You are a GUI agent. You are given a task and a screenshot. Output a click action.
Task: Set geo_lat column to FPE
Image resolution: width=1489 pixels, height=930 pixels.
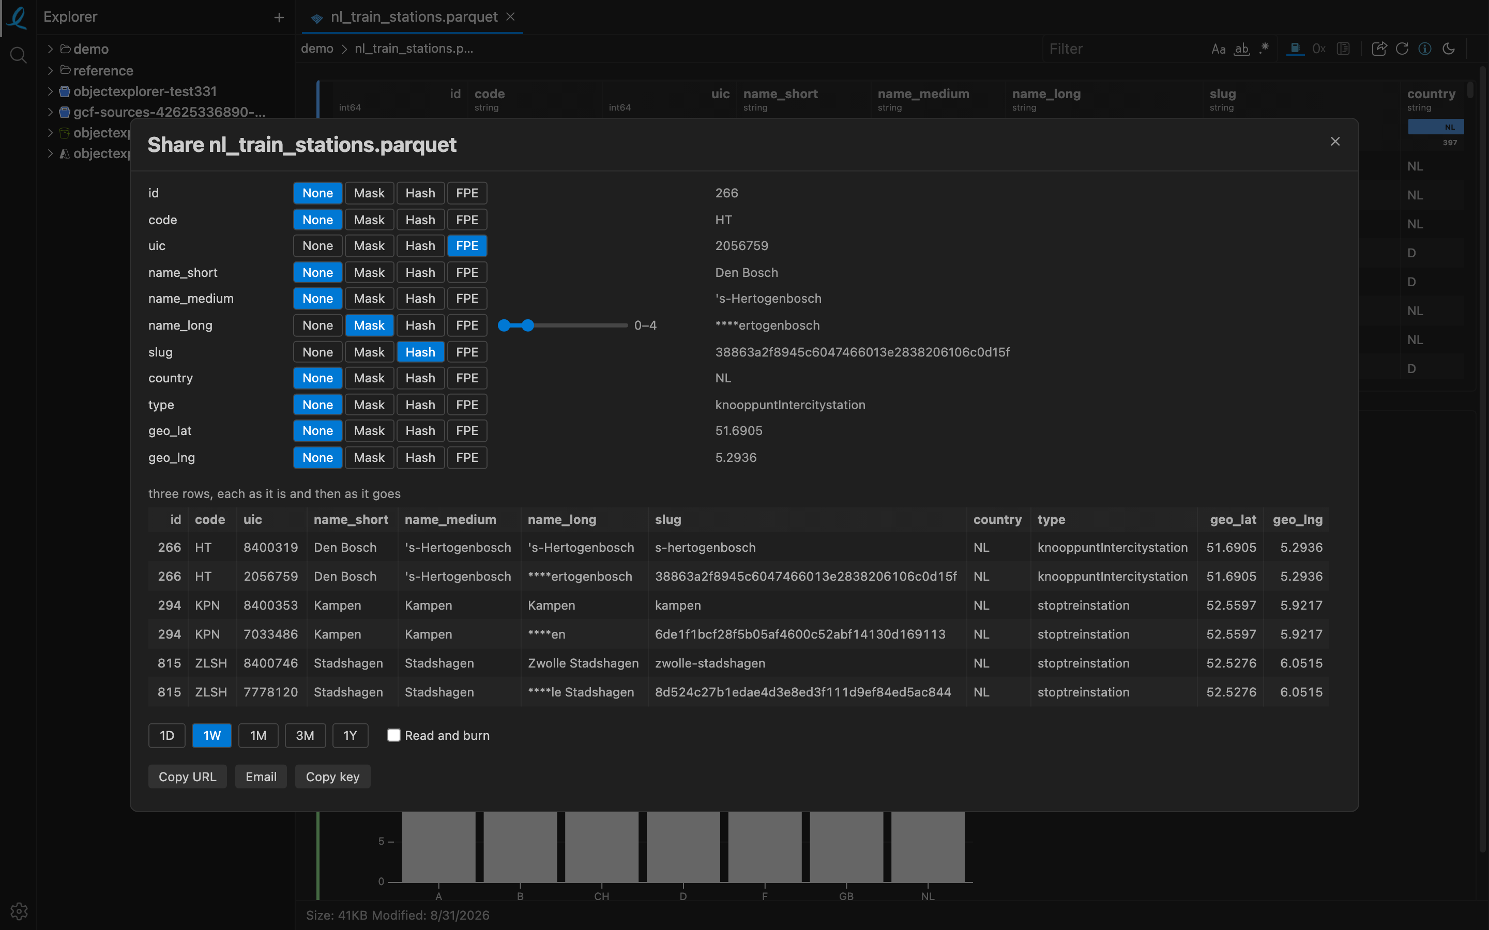point(467,430)
